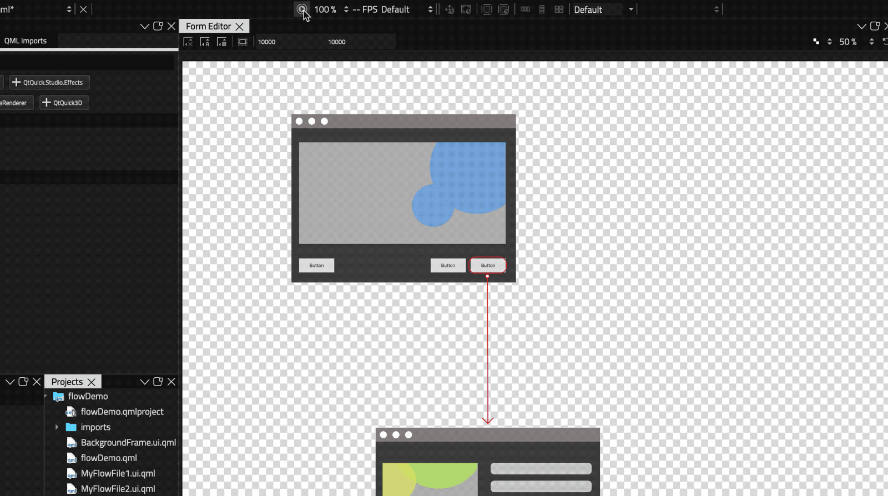This screenshot has width=888, height=496.
Task: Switch to the QML Imports tab
Action: point(26,41)
